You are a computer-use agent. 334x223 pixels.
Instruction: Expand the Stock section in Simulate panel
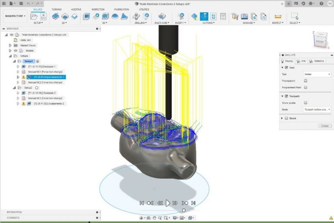pyautogui.click(x=283, y=118)
